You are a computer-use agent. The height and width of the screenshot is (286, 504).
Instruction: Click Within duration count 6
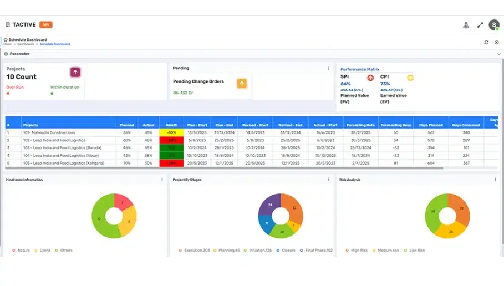(x=52, y=94)
